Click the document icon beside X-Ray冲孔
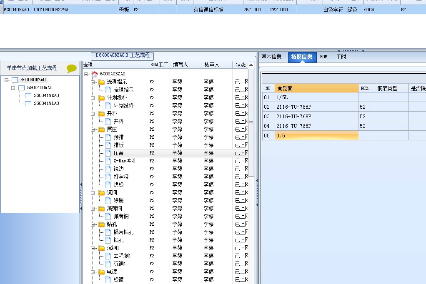 pyautogui.click(x=108, y=161)
